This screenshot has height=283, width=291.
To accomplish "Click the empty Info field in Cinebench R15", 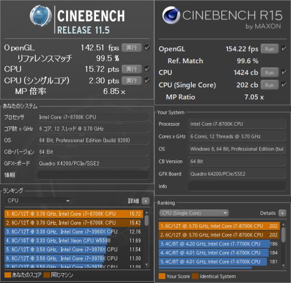I will [237, 186].
